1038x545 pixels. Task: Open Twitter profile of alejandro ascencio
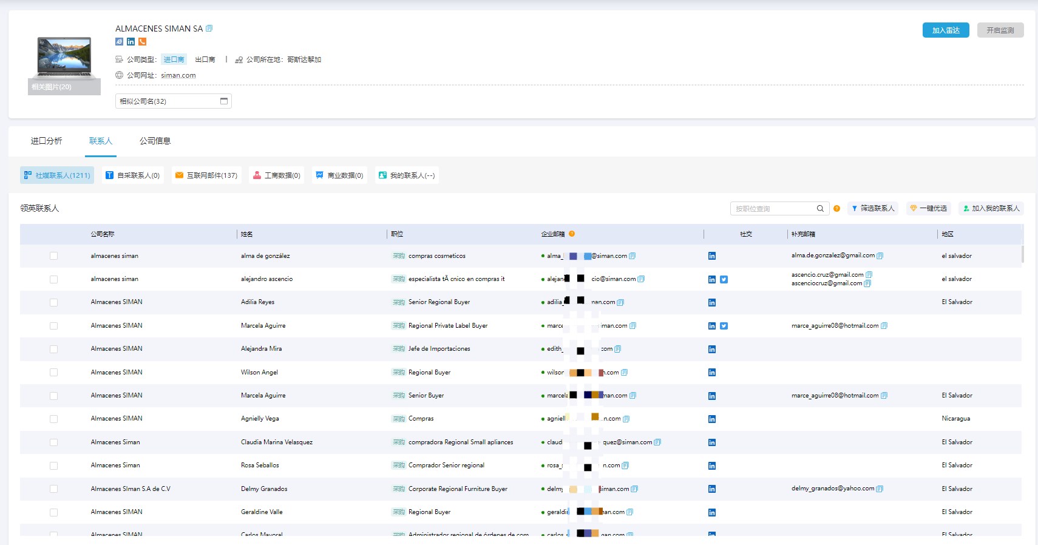click(724, 280)
